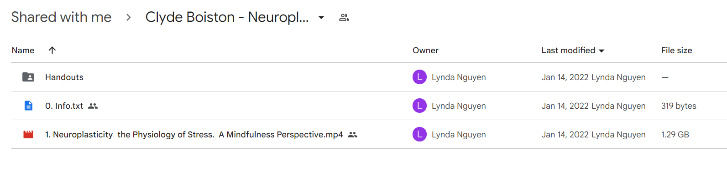Reverse sort direction with the Name arrow
The height and width of the screenshot is (172, 727).
pyautogui.click(x=52, y=50)
